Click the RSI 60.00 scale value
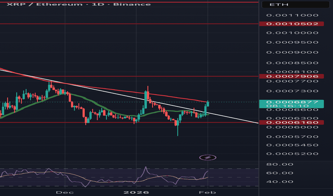333x196 pixels. point(280,173)
